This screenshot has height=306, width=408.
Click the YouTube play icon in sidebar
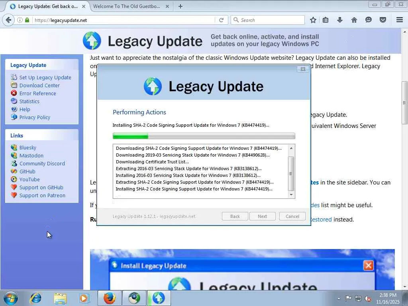click(14, 179)
